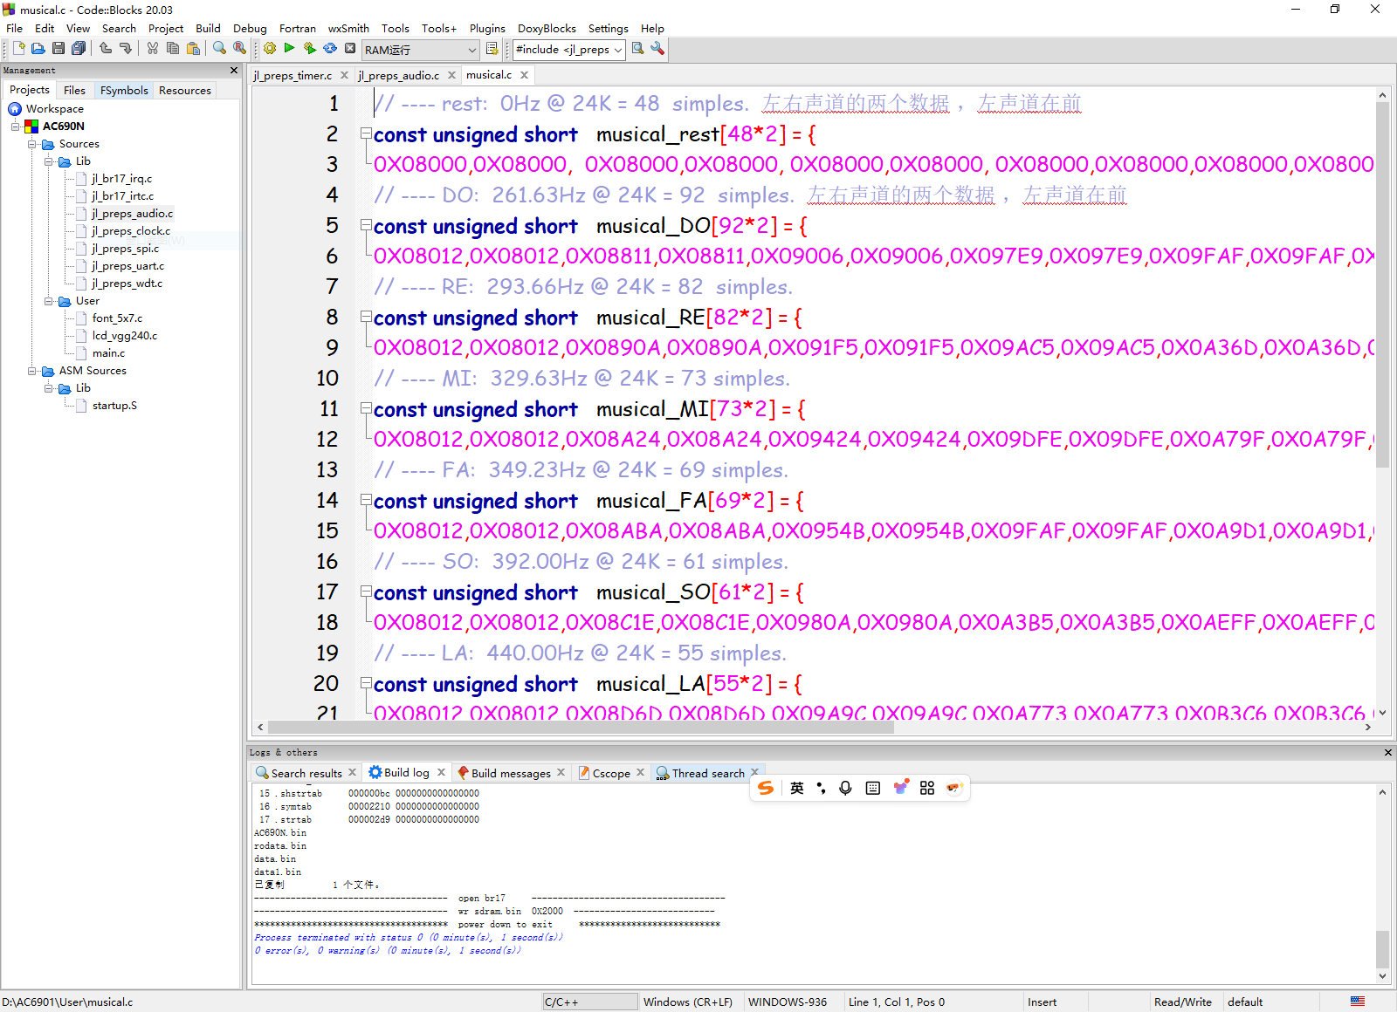Image resolution: width=1397 pixels, height=1012 pixels.
Task: Collapse the Sources folder in project tree
Action: 32,144
